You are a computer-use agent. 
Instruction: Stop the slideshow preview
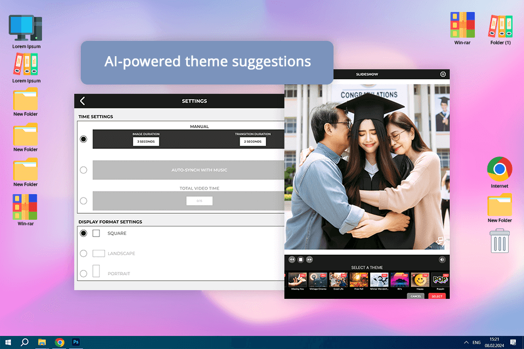click(300, 260)
